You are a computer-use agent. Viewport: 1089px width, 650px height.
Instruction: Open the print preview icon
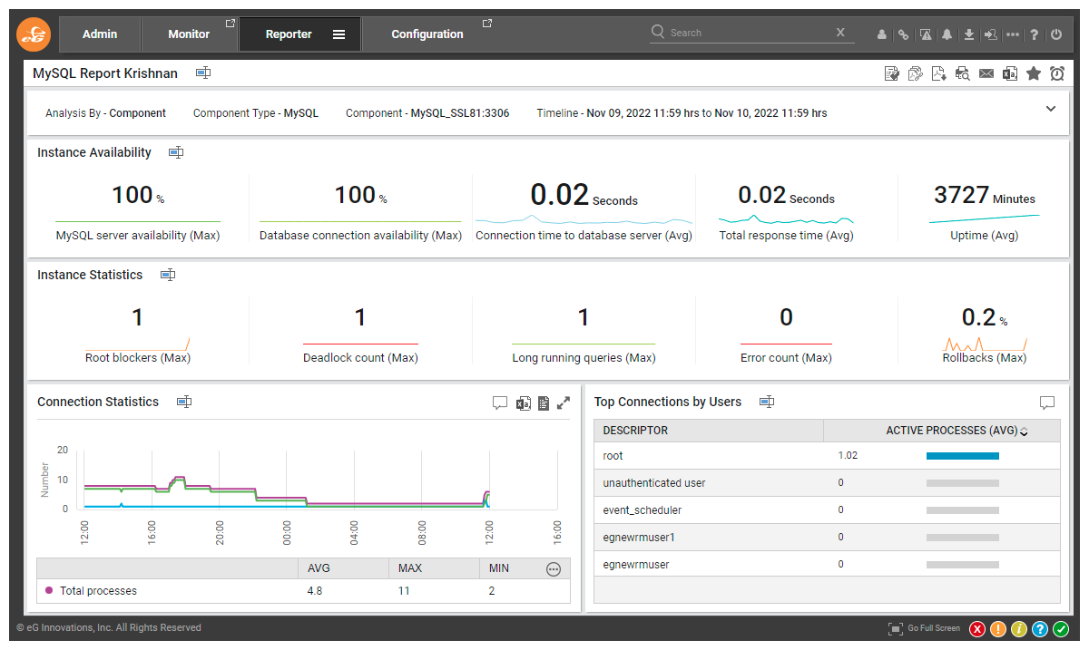point(963,73)
